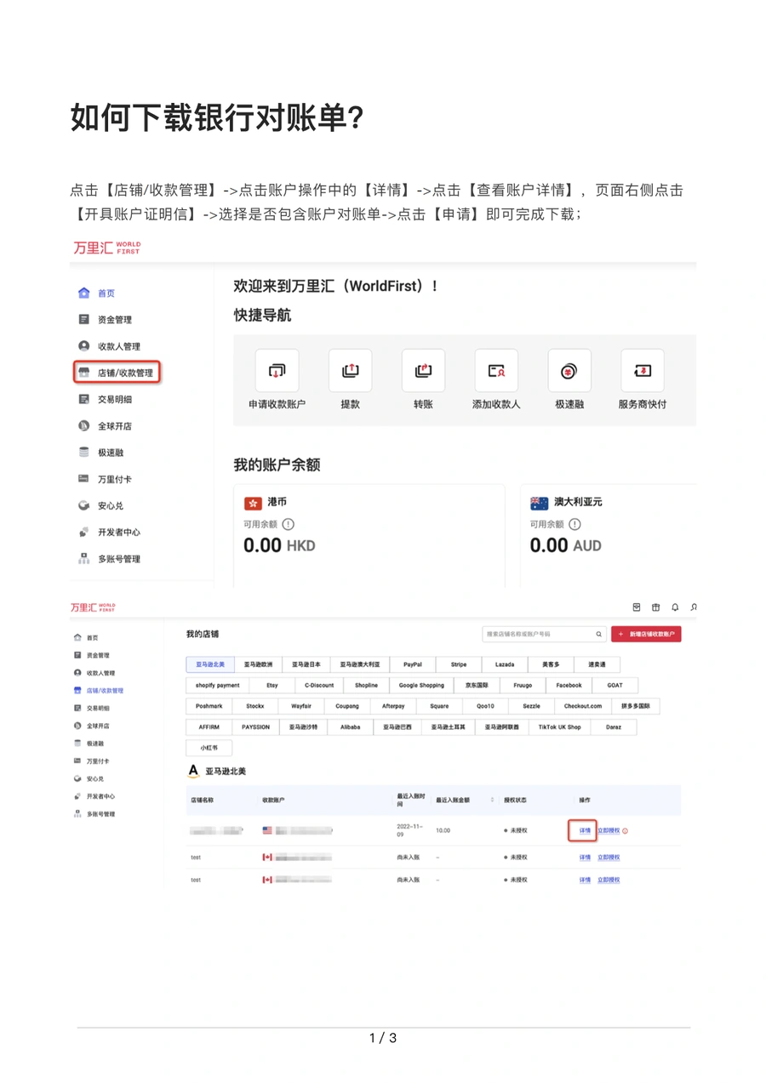Click the warning icon next to 立即授权

[x=626, y=831]
